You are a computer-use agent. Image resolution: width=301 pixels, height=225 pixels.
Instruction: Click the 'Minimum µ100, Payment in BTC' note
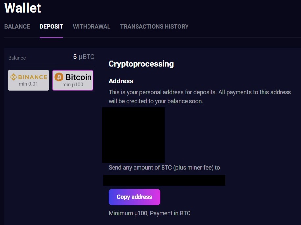click(150, 213)
